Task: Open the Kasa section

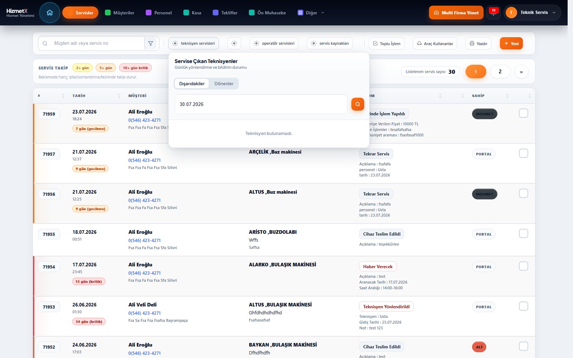Action: pos(192,13)
